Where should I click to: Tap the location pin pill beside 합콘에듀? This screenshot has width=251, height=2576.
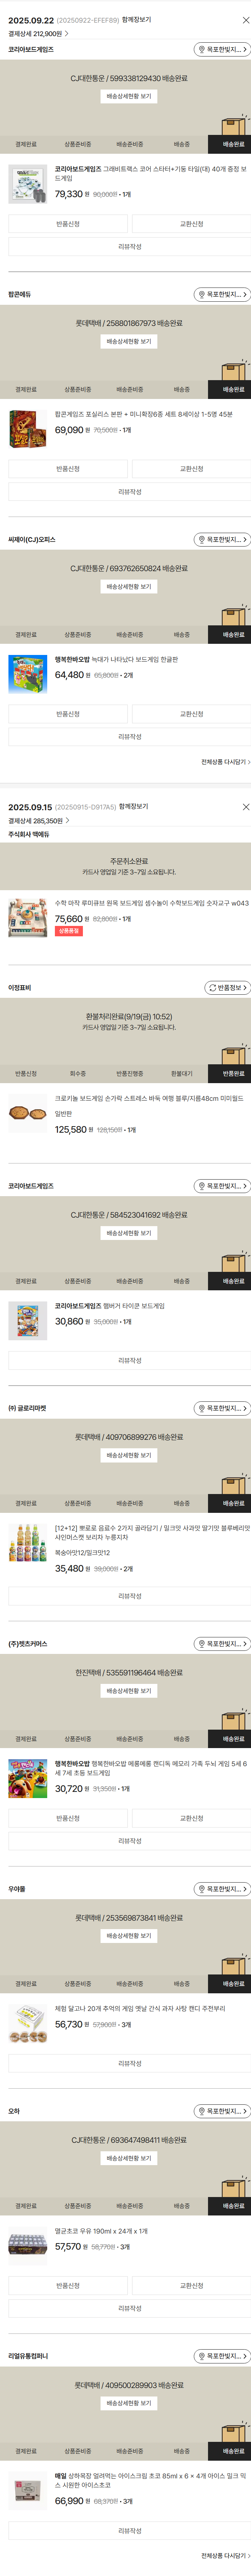[221, 295]
